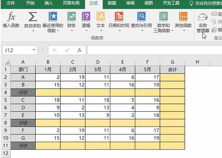Click the 合计 header cell G1
Viewport: 222px width, 158px height.
(172, 70)
